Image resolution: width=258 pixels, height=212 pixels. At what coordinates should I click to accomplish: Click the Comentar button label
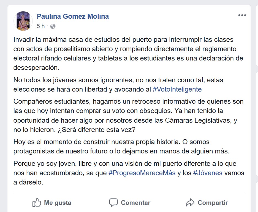coord(135,203)
